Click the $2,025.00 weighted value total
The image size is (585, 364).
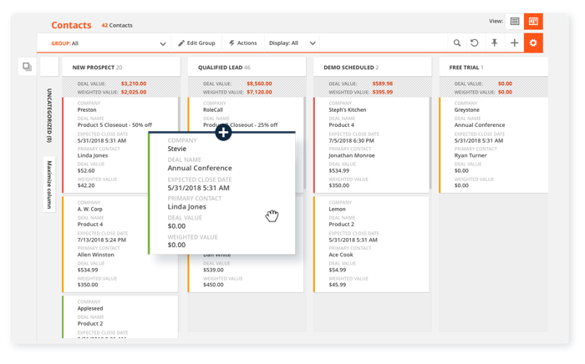134,92
